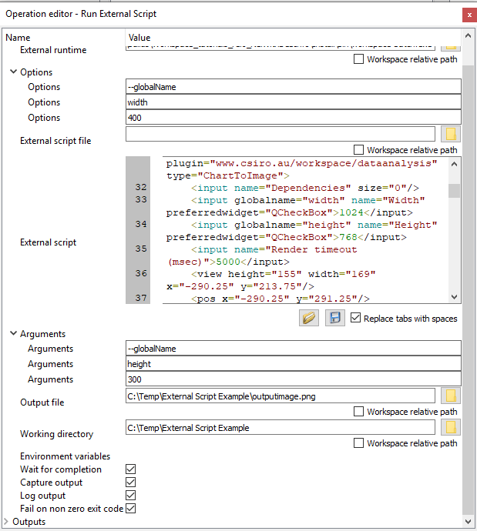Browse for the External script file

tap(451, 134)
